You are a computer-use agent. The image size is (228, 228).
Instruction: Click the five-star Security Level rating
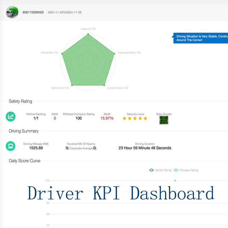click(x=135, y=118)
